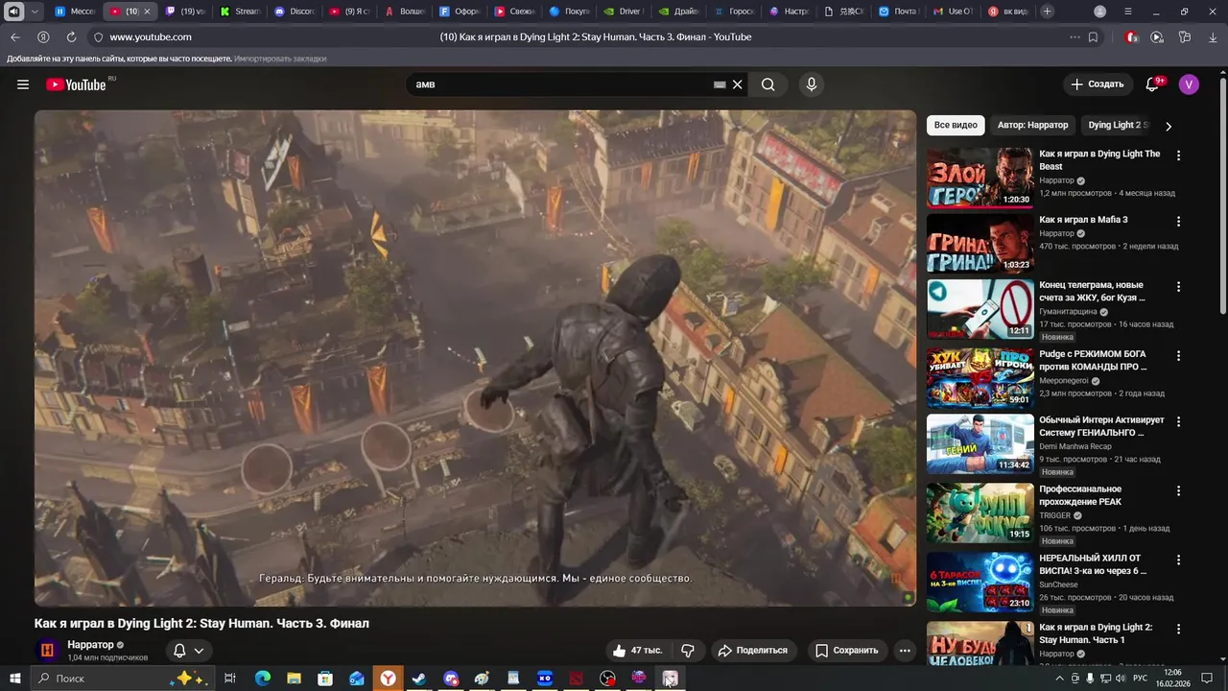Image resolution: width=1228 pixels, height=691 pixels.
Task: Switch to the Driver browser tab
Action: click(624, 12)
